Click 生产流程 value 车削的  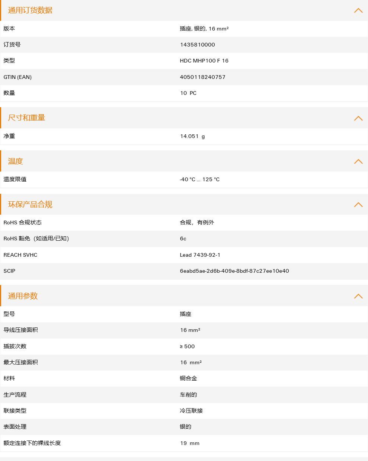pos(189,395)
